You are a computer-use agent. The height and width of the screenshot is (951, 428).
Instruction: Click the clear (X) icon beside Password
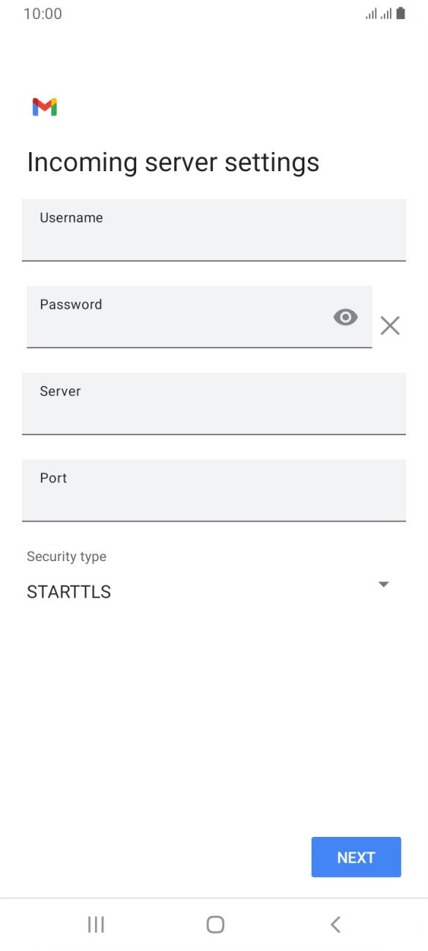click(390, 326)
